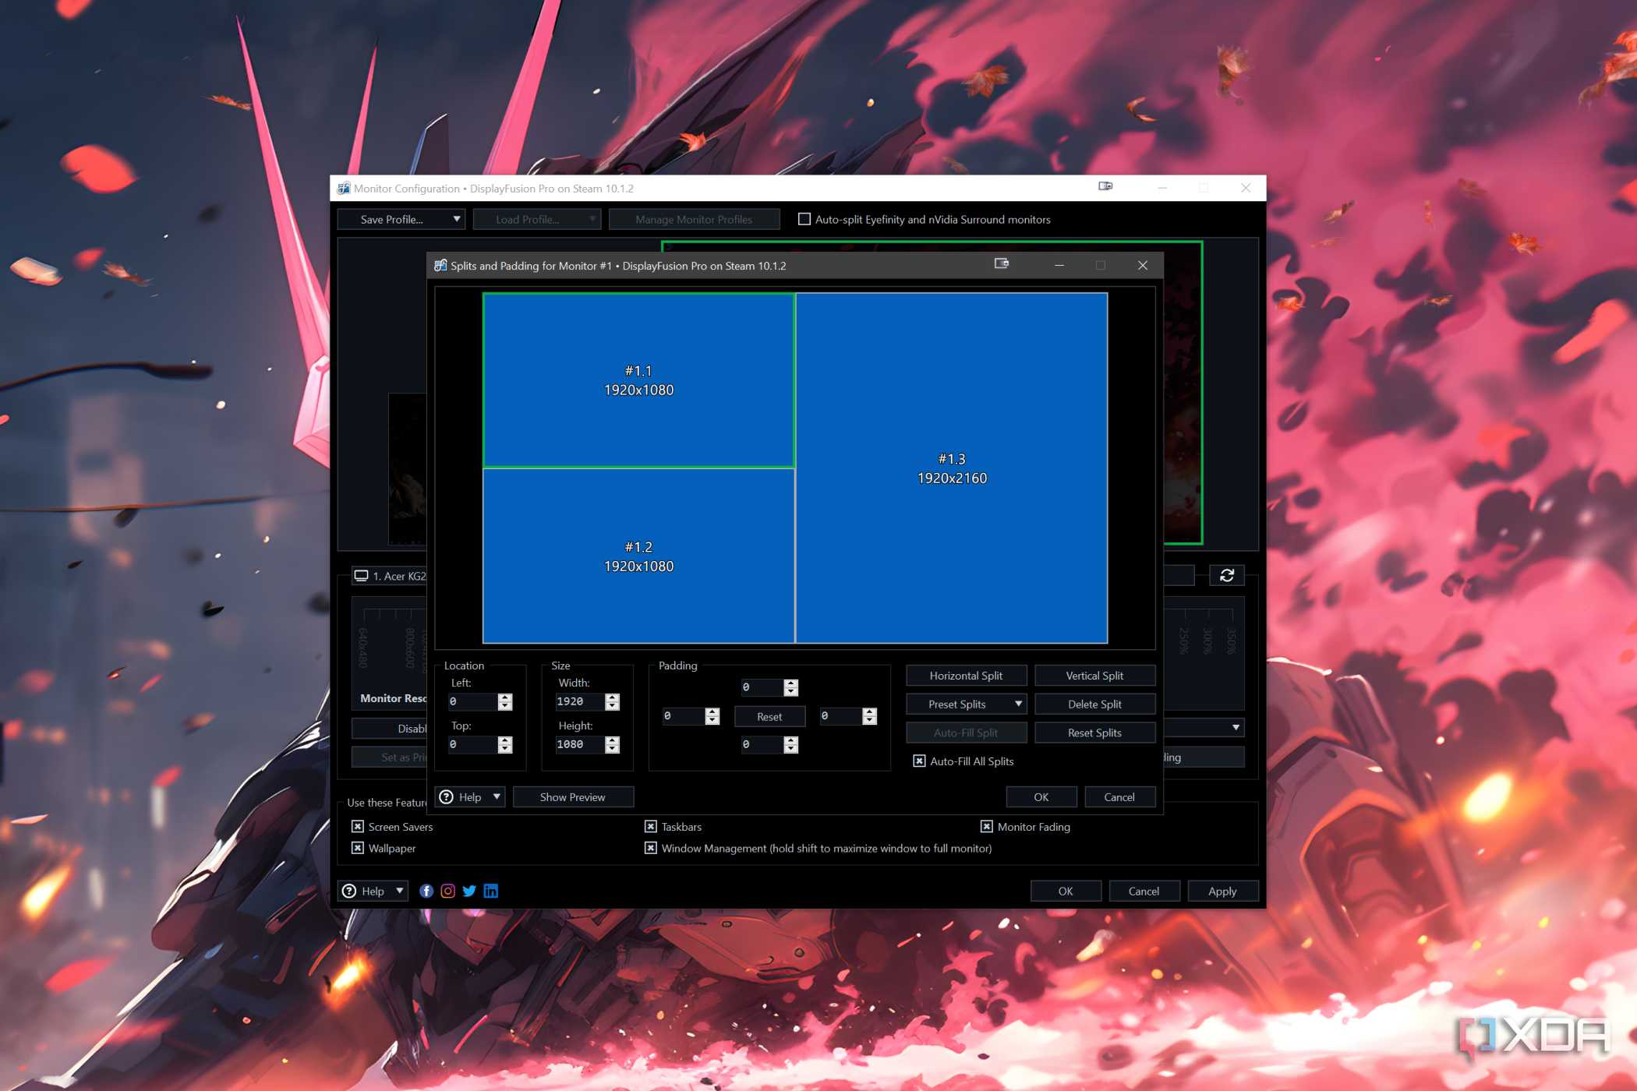Toggle the Taskbars checkbox
Screen dimensions: 1637x1091
(x=651, y=827)
